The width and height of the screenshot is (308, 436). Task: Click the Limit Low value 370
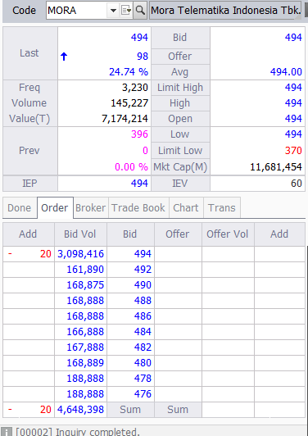293,151
